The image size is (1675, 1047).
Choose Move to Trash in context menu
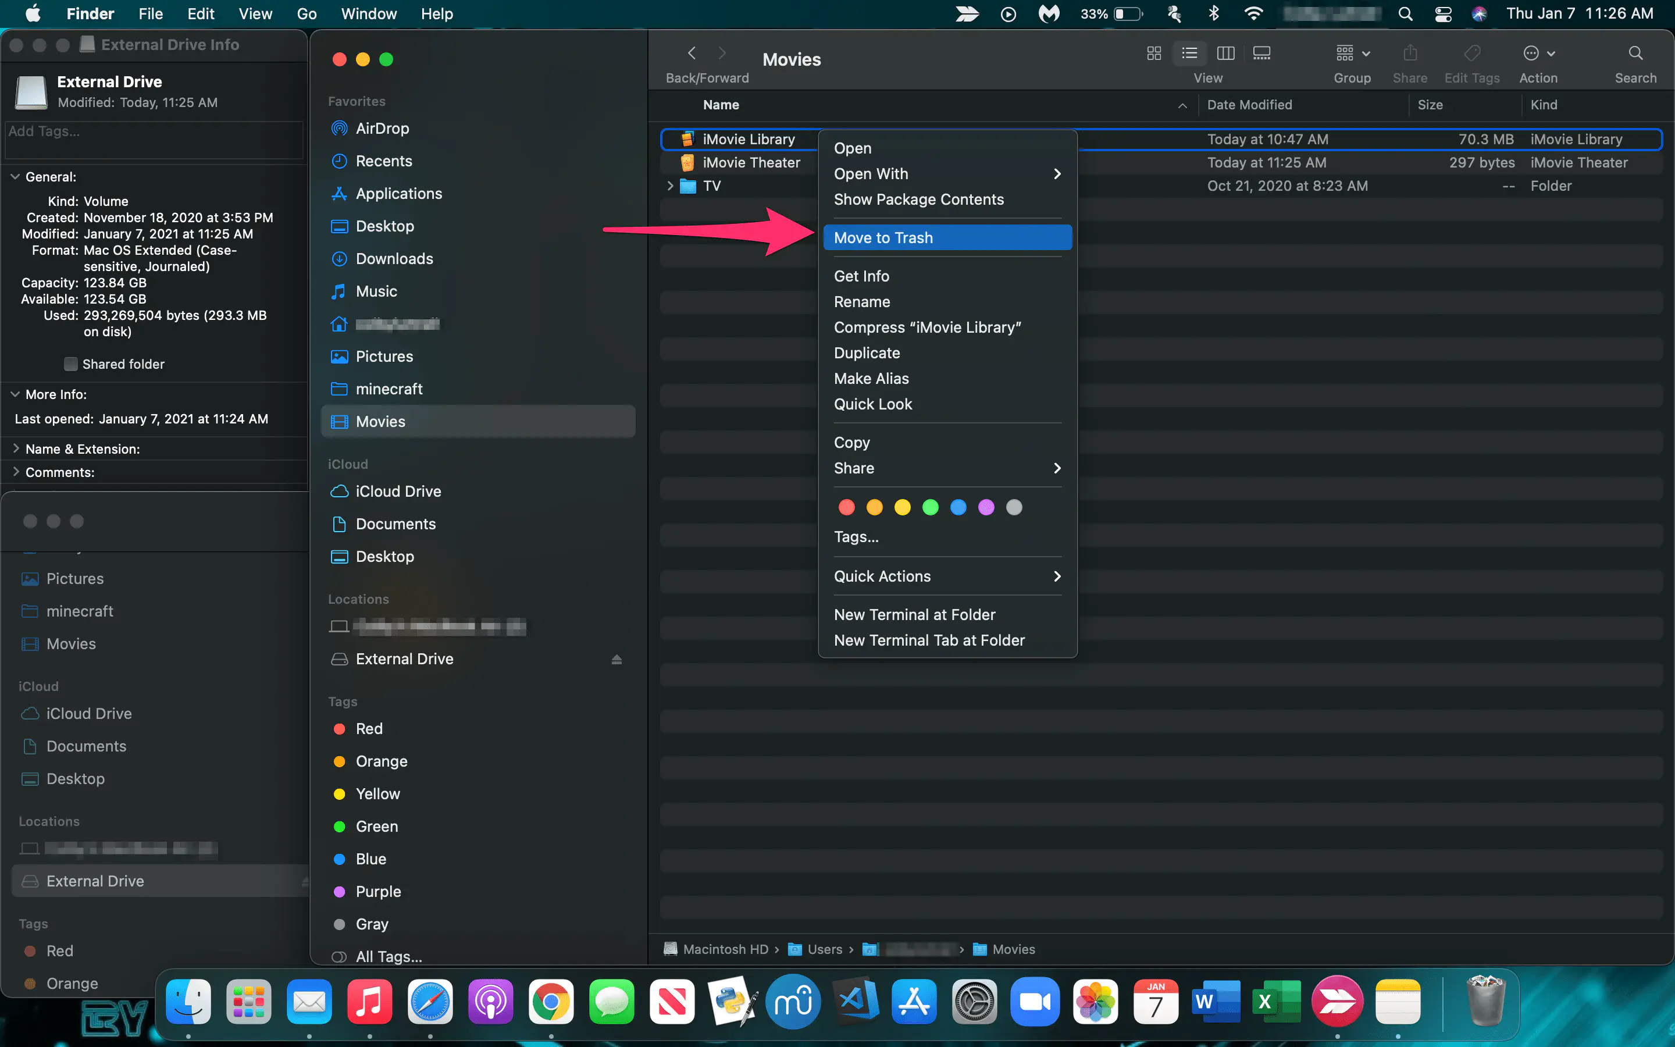pos(947,237)
